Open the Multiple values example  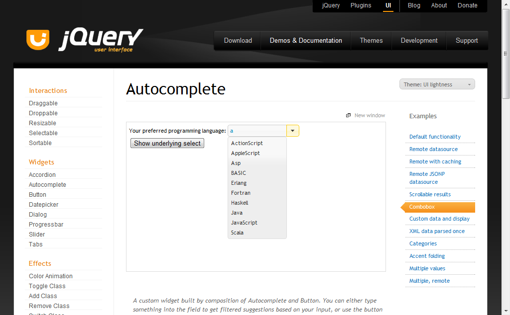(427, 269)
